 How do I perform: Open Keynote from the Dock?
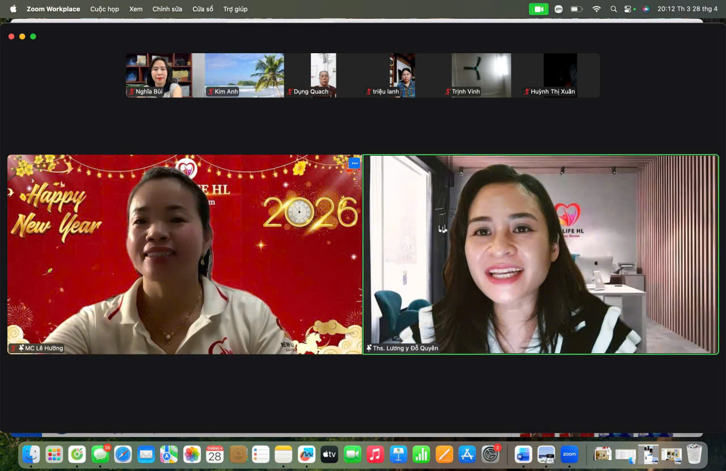(x=399, y=454)
